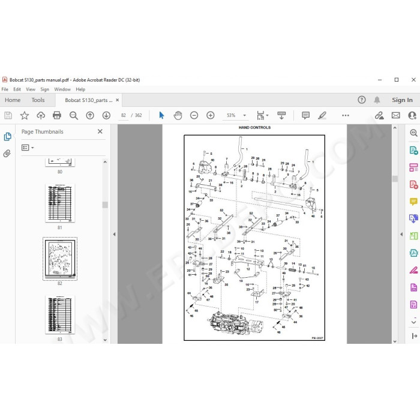This screenshot has width=420, height=420.
Task: Open yellow Comment tool in right pane
Action: click(x=413, y=202)
